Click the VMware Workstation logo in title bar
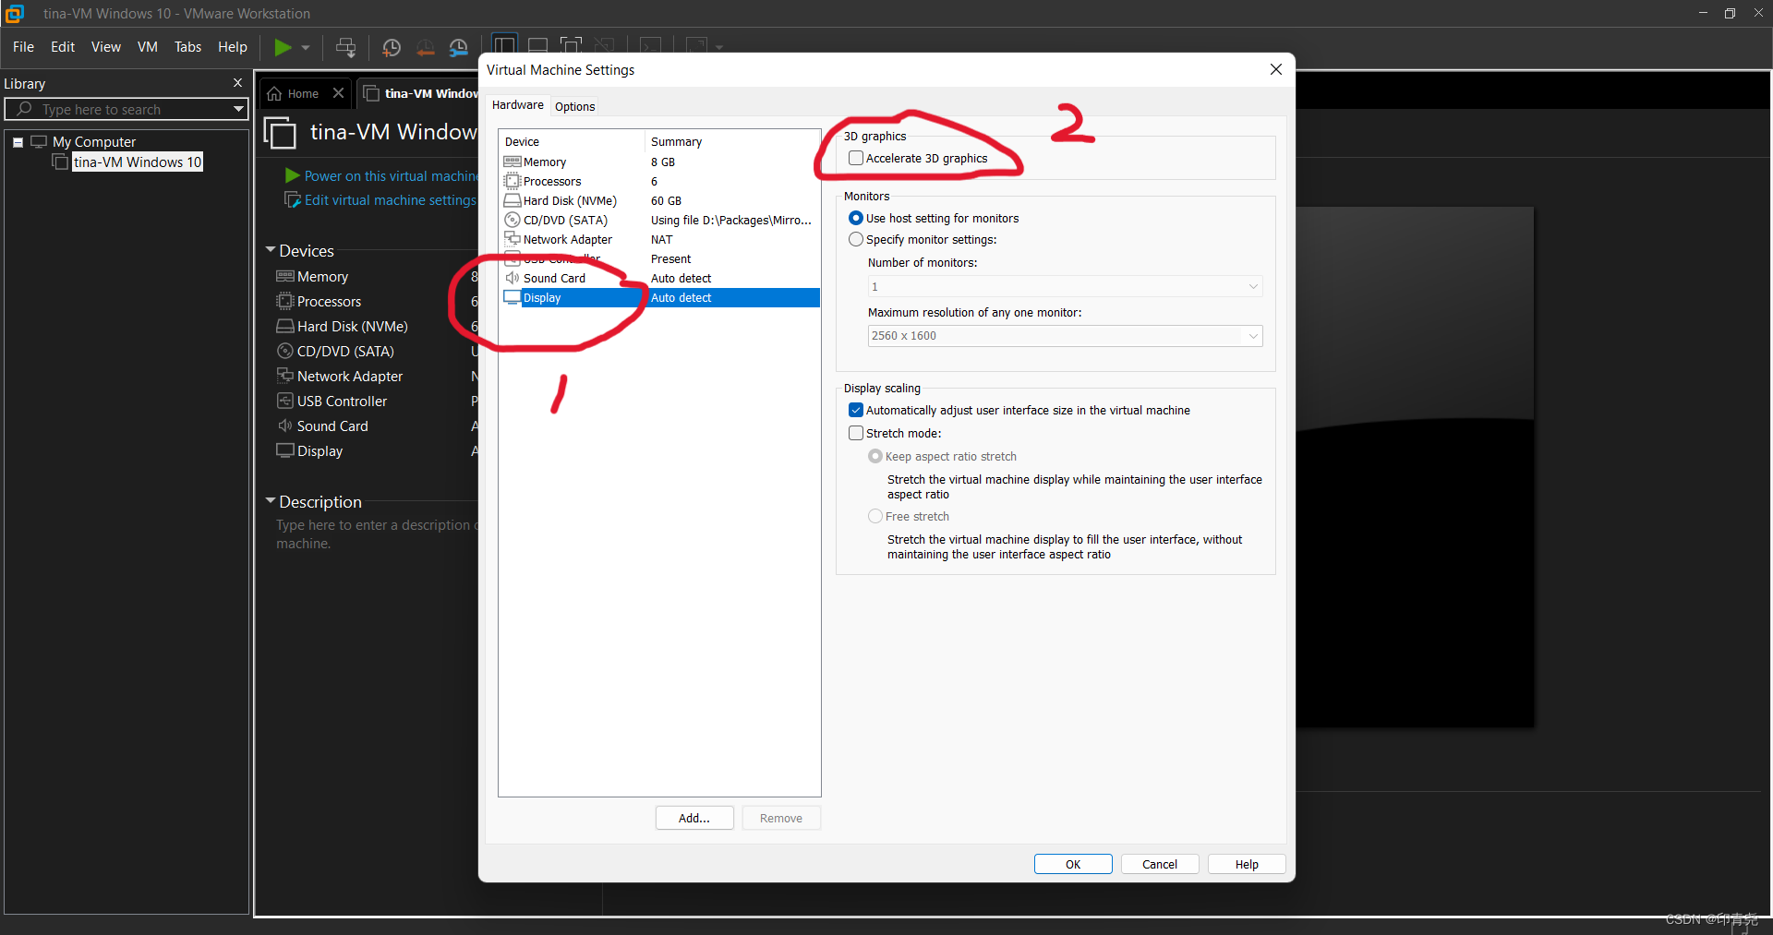 coord(14,14)
